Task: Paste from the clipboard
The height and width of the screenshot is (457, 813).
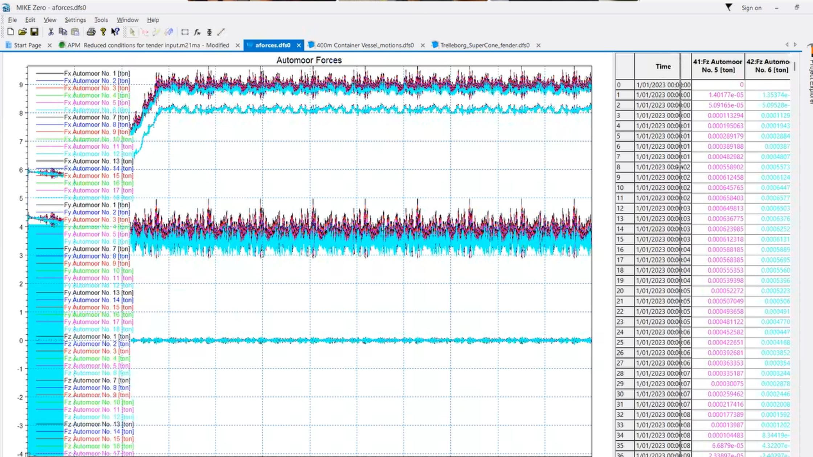Action: (x=75, y=32)
